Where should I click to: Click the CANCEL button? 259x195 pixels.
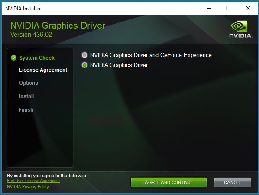(233, 182)
